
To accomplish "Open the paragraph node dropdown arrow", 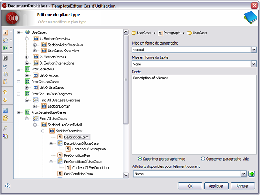I will coord(11,32).
